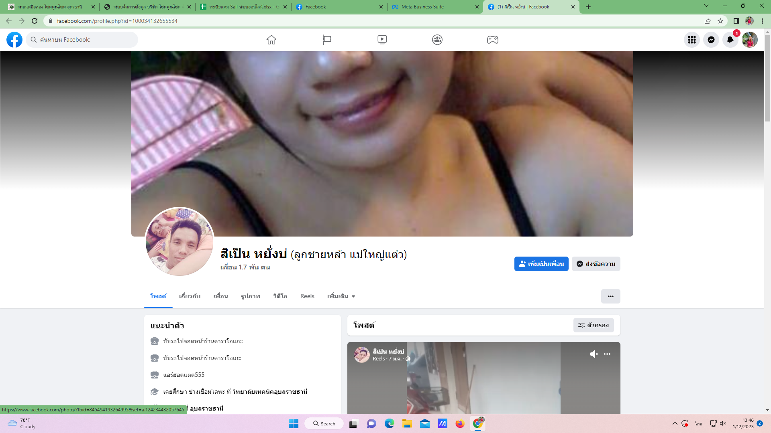Bookmark this page with star icon
Image resolution: width=771 pixels, height=433 pixels.
tap(720, 21)
